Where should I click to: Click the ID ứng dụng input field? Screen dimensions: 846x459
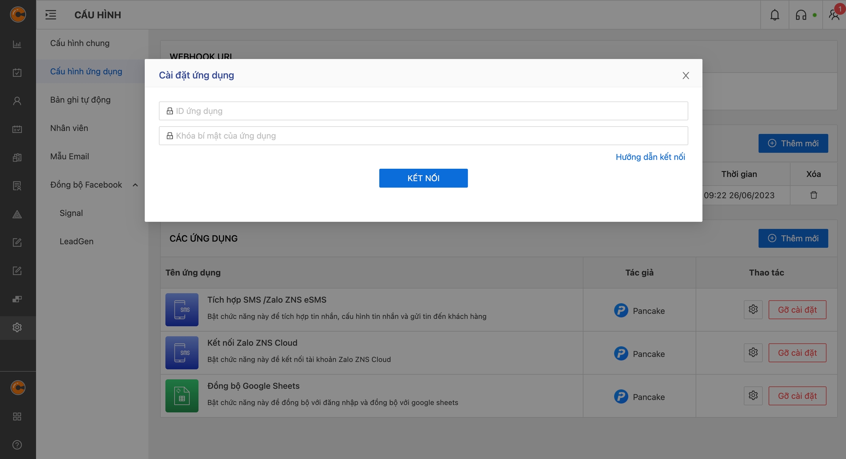tap(423, 111)
